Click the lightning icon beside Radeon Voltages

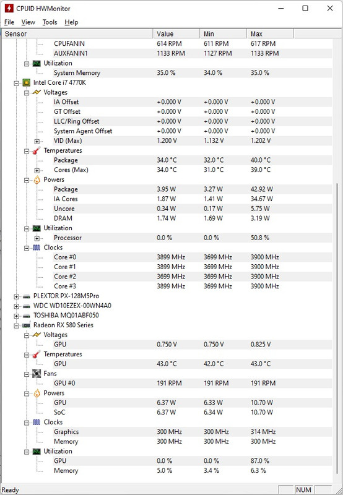[37, 335]
